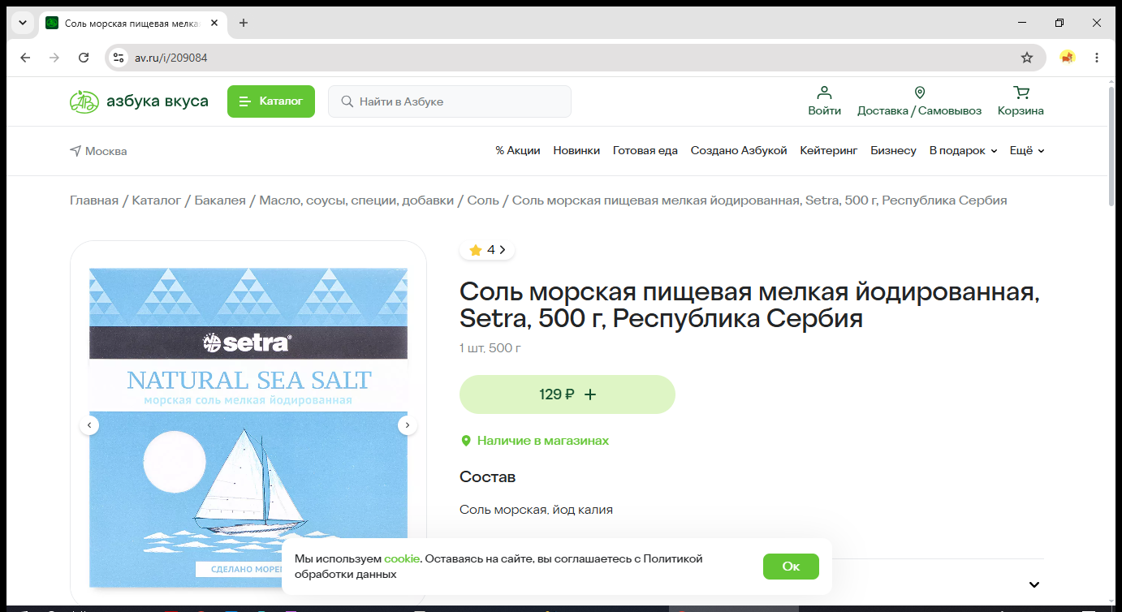Viewport: 1122px width, 612px height.
Task: Go to Главная breadcrumb link
Action: tap(94, 200)
